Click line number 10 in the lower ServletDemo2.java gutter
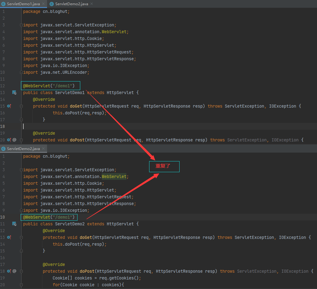317x289 pixels. pyautogui.click(x=2, y=217)
